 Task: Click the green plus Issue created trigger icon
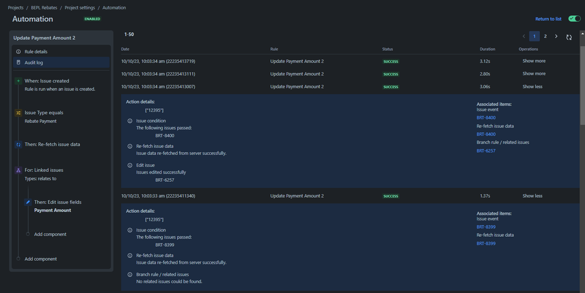tap(18, 81)
